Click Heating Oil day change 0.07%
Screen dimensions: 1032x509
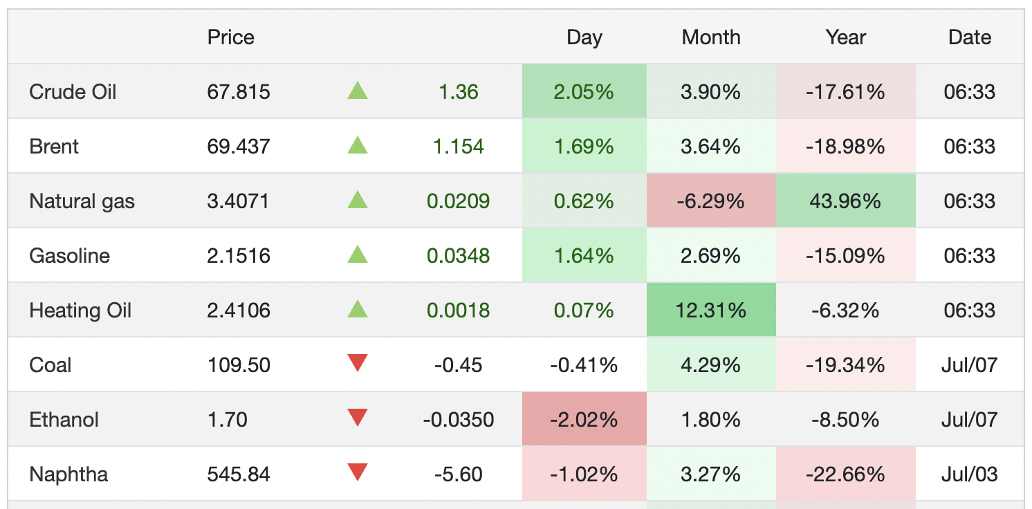584,310
